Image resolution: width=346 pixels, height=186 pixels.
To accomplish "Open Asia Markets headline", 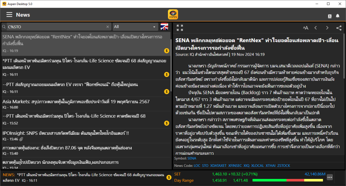I will tap(85, 104).
